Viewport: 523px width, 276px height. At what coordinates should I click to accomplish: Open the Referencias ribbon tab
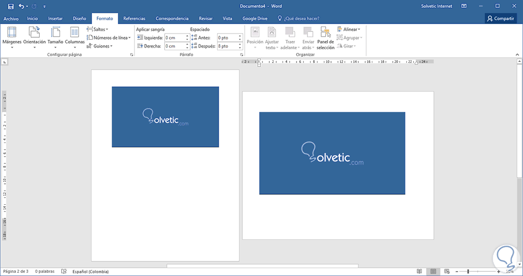point(134,18)
